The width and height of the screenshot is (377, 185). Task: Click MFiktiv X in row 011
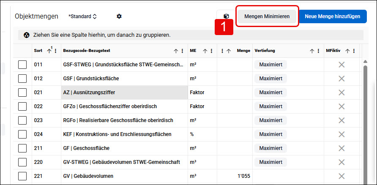click(x=341, y=65)
